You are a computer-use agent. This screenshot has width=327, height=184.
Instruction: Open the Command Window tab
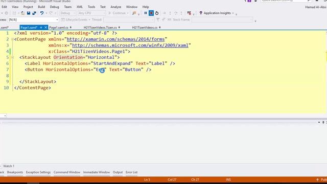67,172
